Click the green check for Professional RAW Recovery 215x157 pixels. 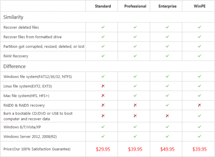click(135, 56)
